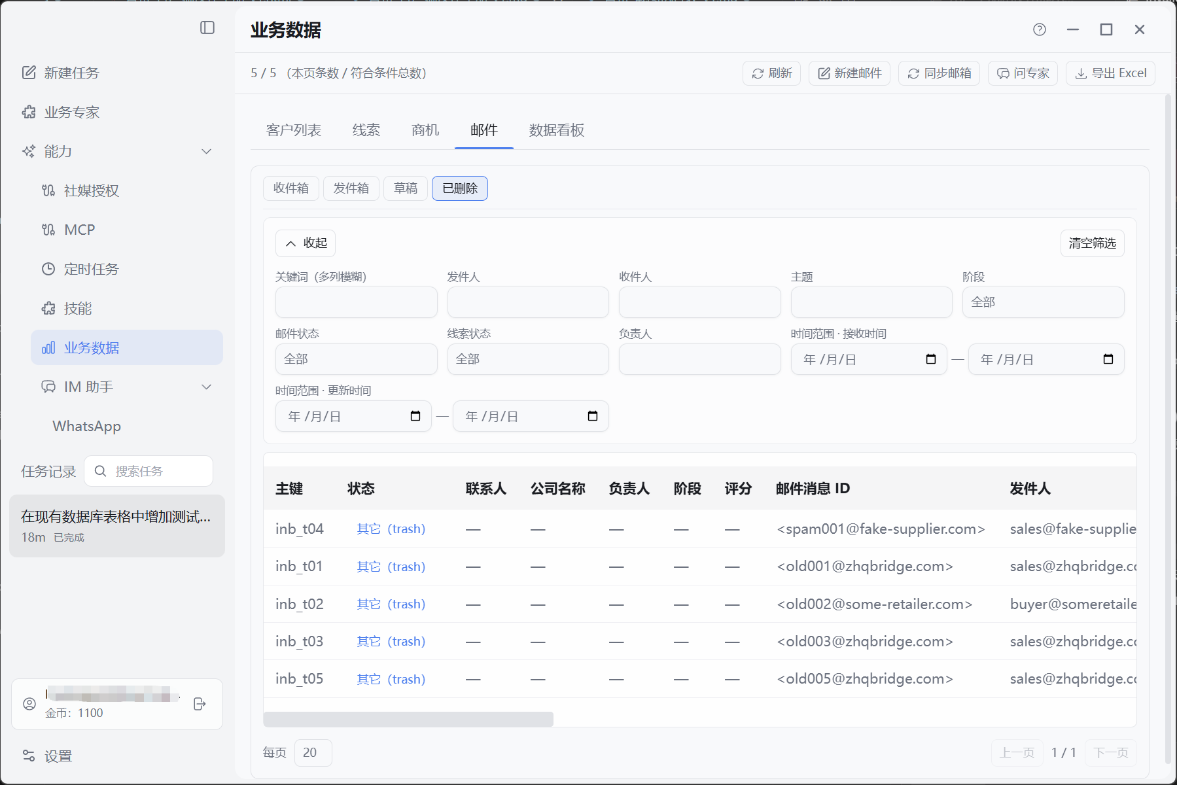Screen dimensions: 1177x785
Task: Open the 线索状态 filter dropdown
Action: pos(528,359)
